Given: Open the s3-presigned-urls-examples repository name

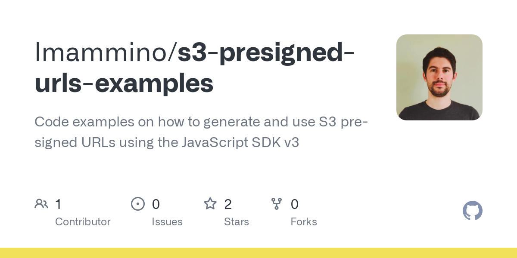Looking at the screenshot, I should point(195,70).
